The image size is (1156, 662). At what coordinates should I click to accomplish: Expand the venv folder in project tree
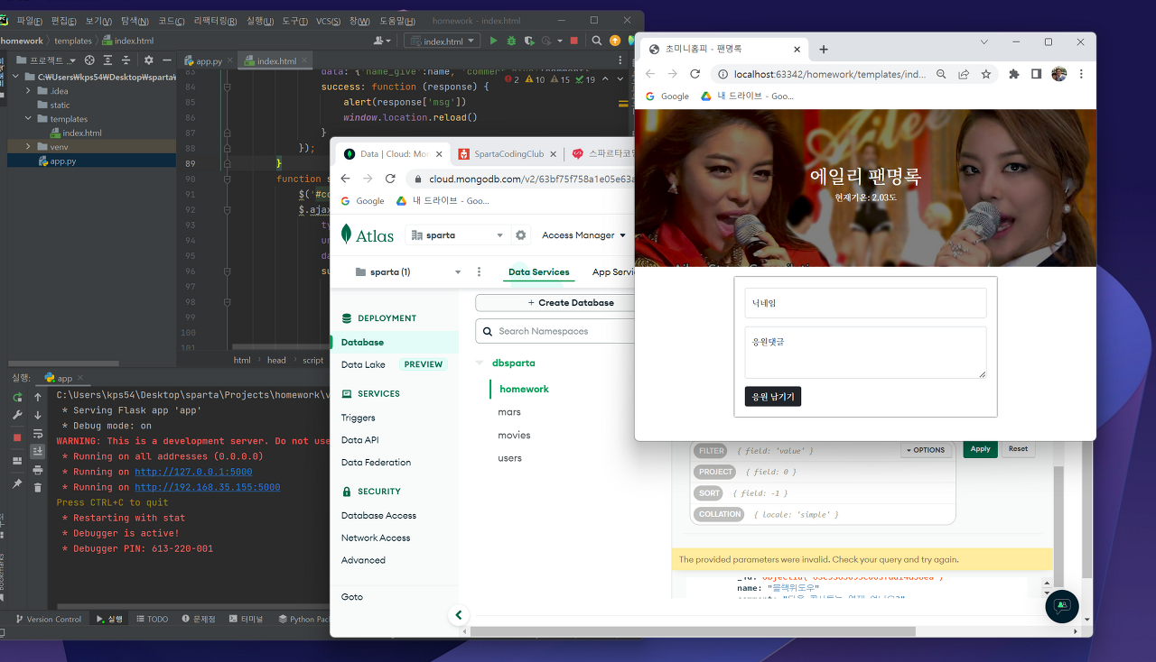pyautogui.click(x=29, y=146)
